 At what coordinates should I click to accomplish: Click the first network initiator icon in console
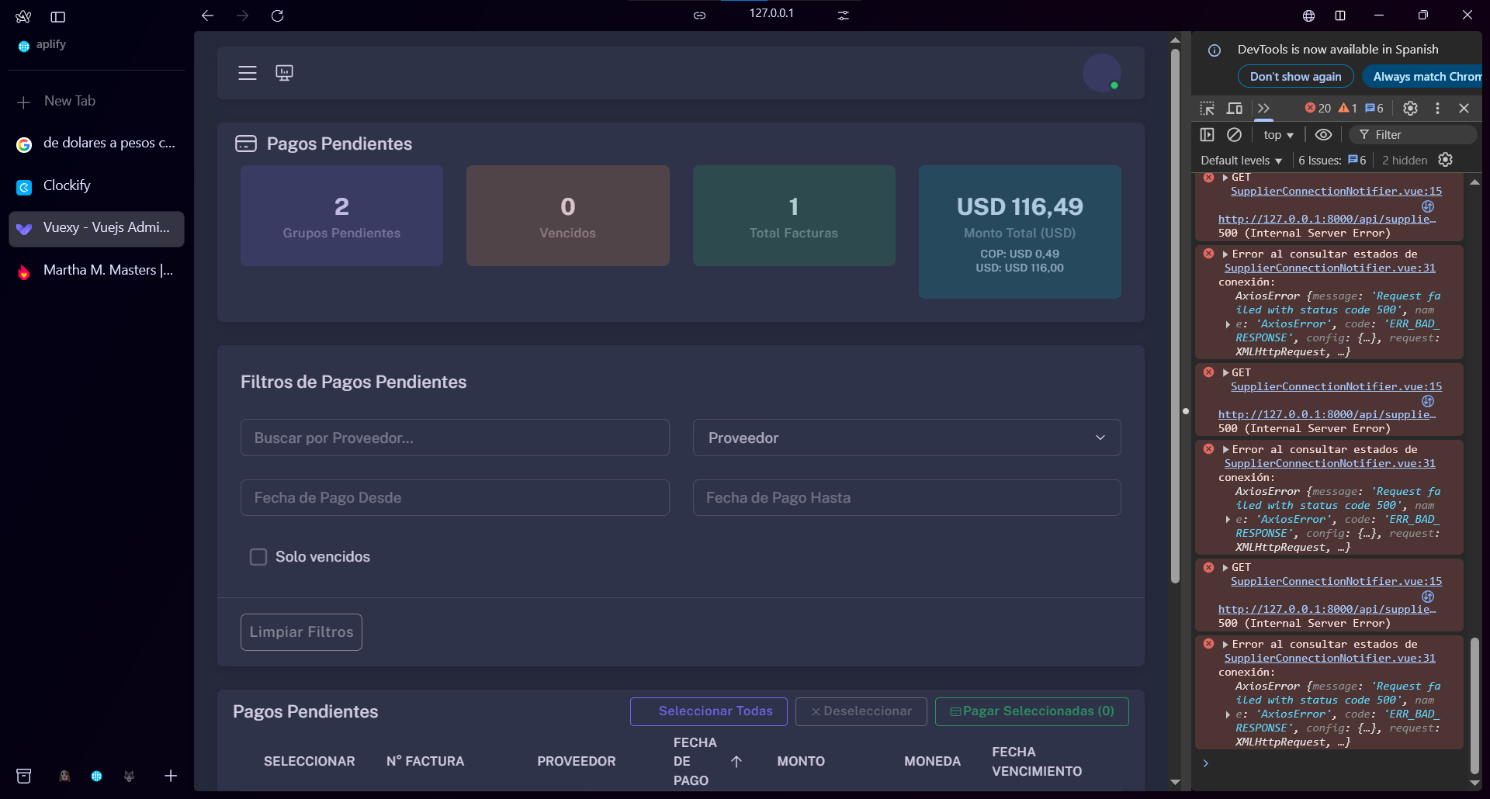[x=1428, y=206]
